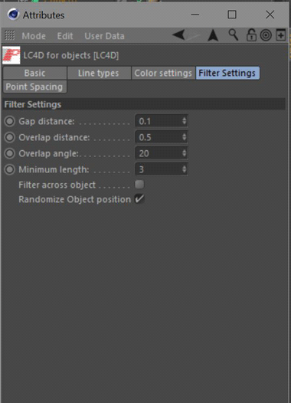291x403 pixels.
Task: Toggle the Minimum length keyframe circle
Action: point(10,169)
